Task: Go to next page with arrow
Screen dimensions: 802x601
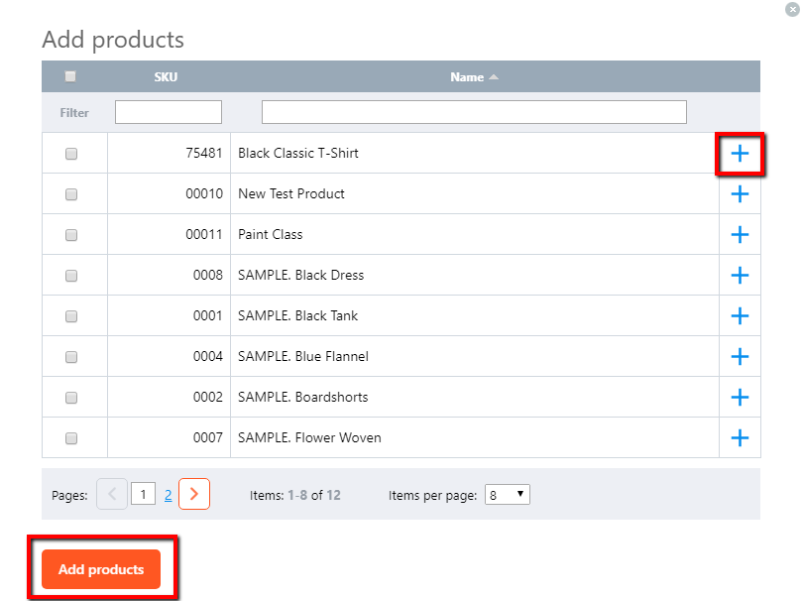Action: [x=194, y=494]
